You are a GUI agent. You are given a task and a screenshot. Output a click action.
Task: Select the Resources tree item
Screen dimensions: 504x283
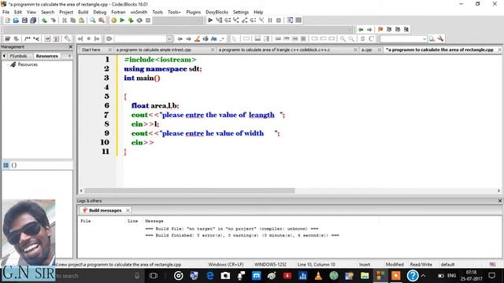coord(28,64)
